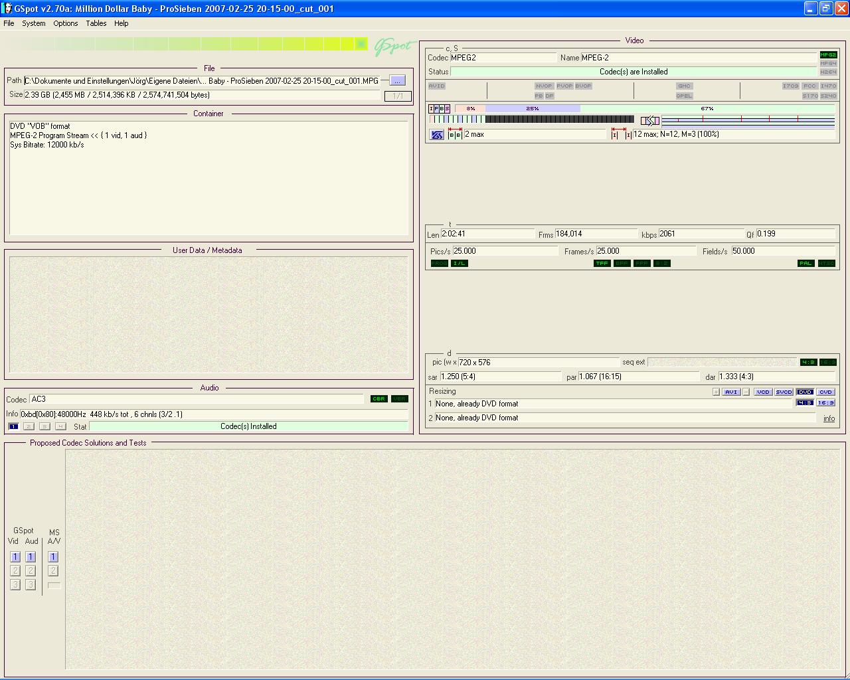This screenshot has height=680, width=850.
Task: Click the FCC indicator badge
Action: tap(809, 86)
